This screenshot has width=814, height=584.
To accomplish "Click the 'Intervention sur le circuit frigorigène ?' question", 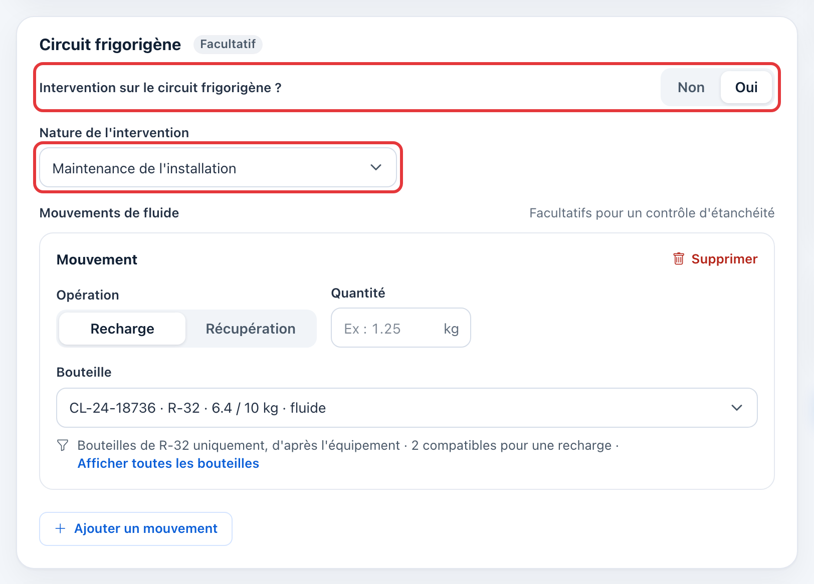I will coord(160,88).
